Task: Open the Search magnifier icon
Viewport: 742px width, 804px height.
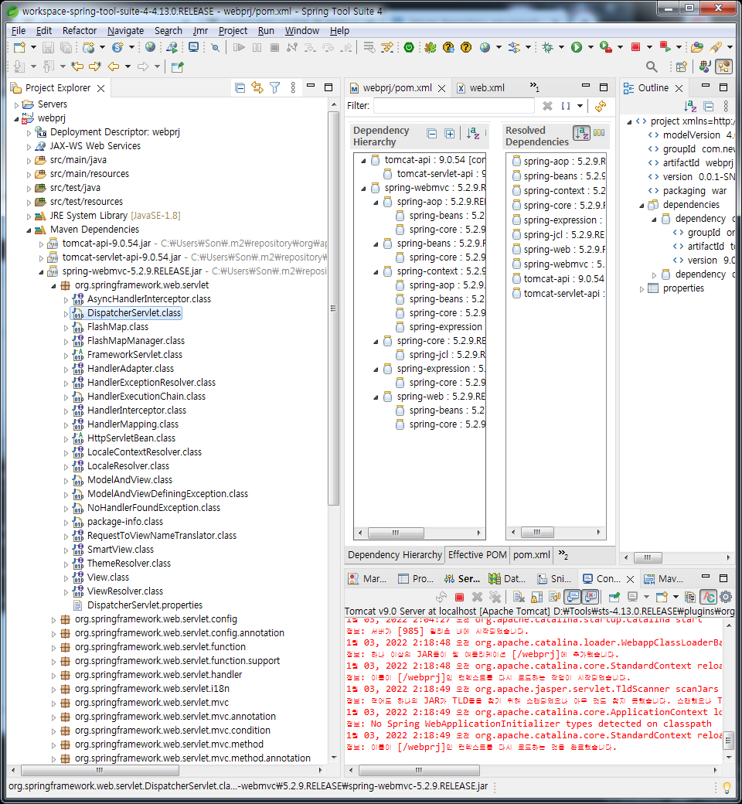Action: tap(652, 66)
